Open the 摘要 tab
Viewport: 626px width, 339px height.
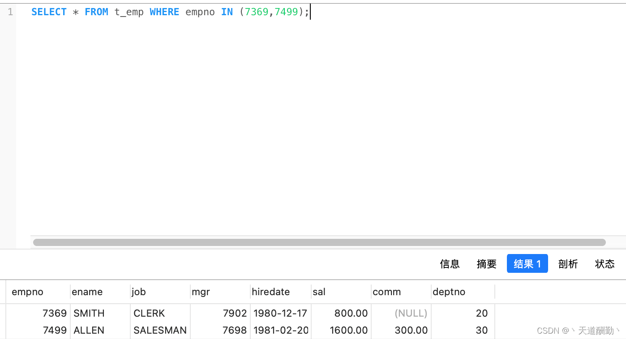(x=486, y=264)
